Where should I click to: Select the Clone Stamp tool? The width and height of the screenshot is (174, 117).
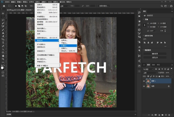(3, 33)
